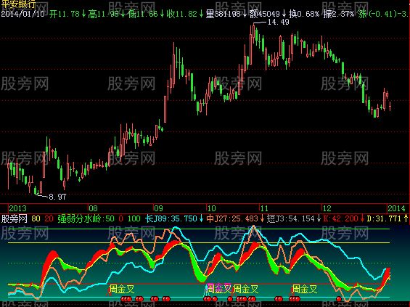Click the magenta-outlined 周金叉 signal label

tap(219, 289)
